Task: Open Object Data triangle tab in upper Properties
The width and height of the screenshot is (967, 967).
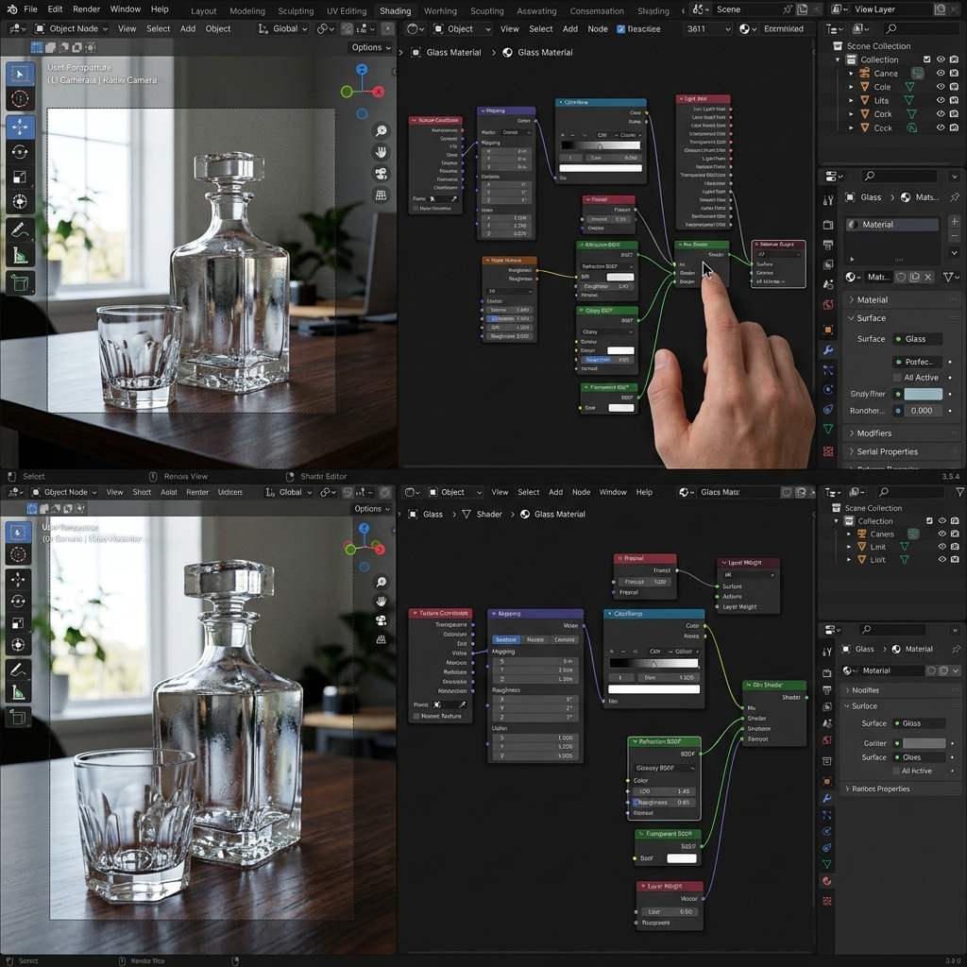Action: [x=828, y=430]
